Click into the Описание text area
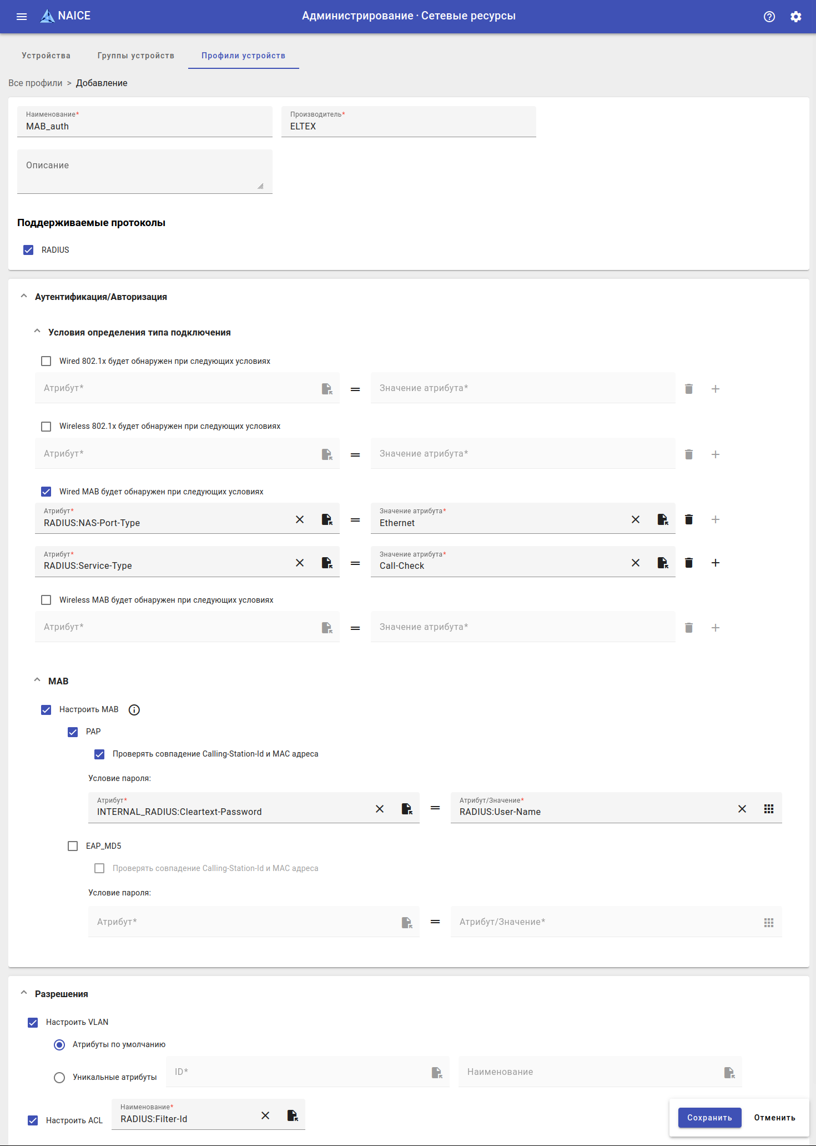The image size is (816, 1146). (x=144, y=171)
